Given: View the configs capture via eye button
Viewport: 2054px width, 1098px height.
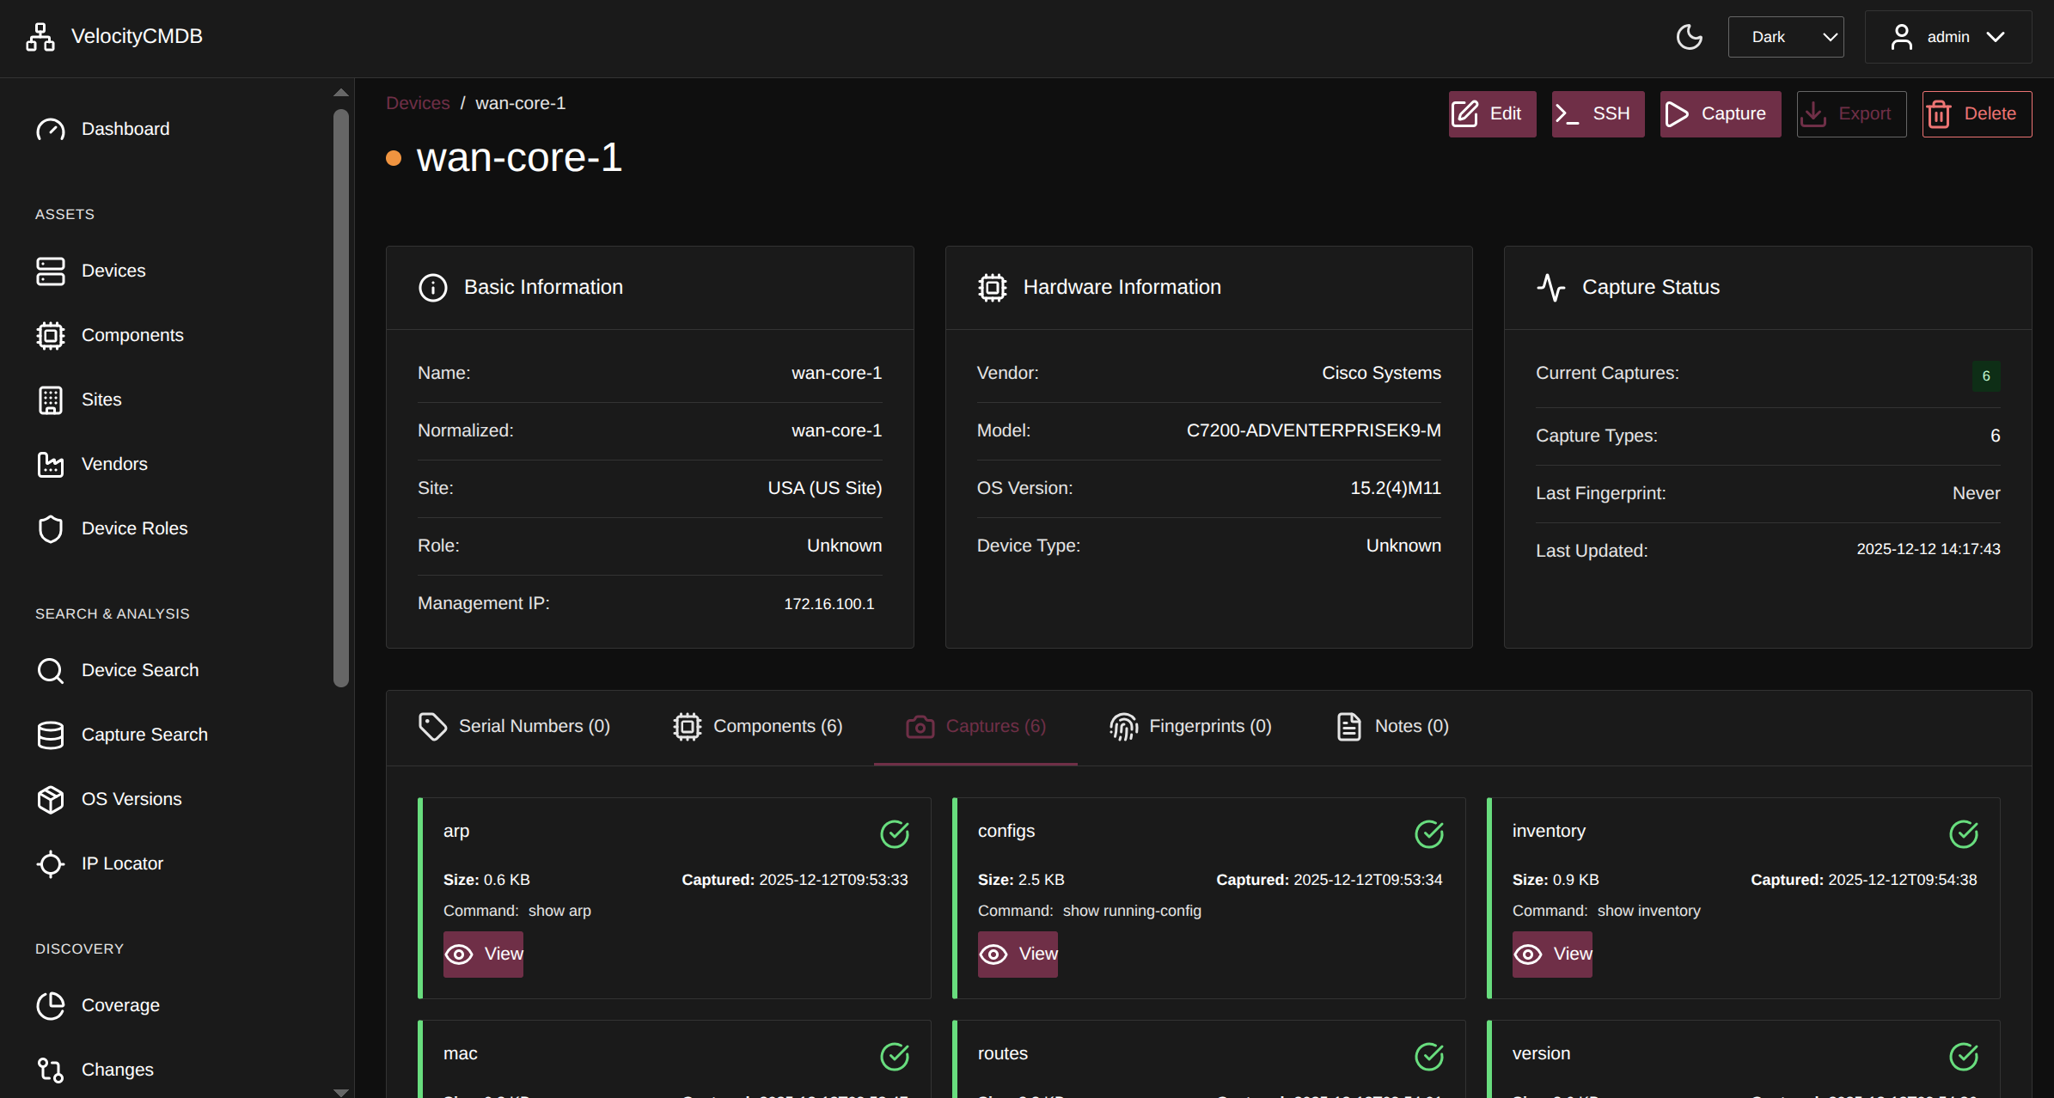Looking at the screenshot, I should tap(1018, 954).
